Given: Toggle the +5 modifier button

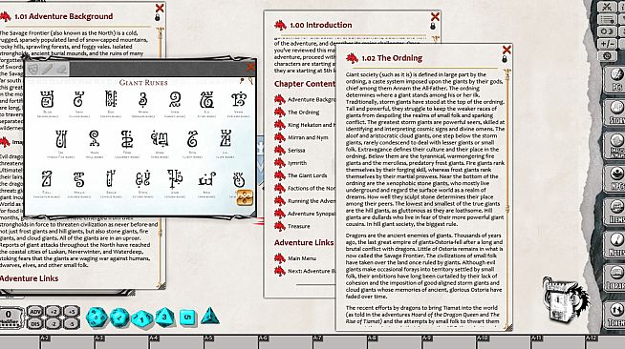Looking at the screenshot, I should pyautogui.click(x=71, y=311).
